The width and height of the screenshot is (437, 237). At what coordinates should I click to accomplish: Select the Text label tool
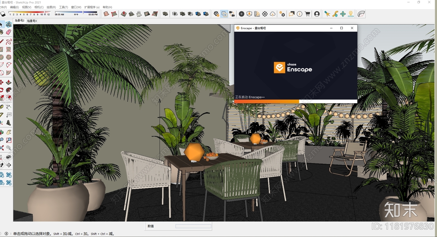[x=9, y=115]
